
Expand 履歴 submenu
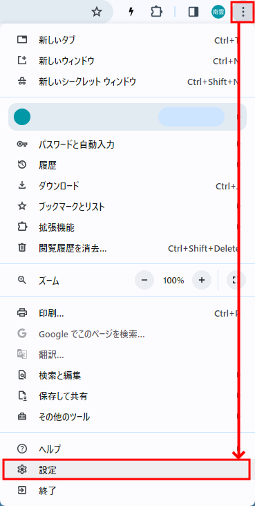pos(126,165)
